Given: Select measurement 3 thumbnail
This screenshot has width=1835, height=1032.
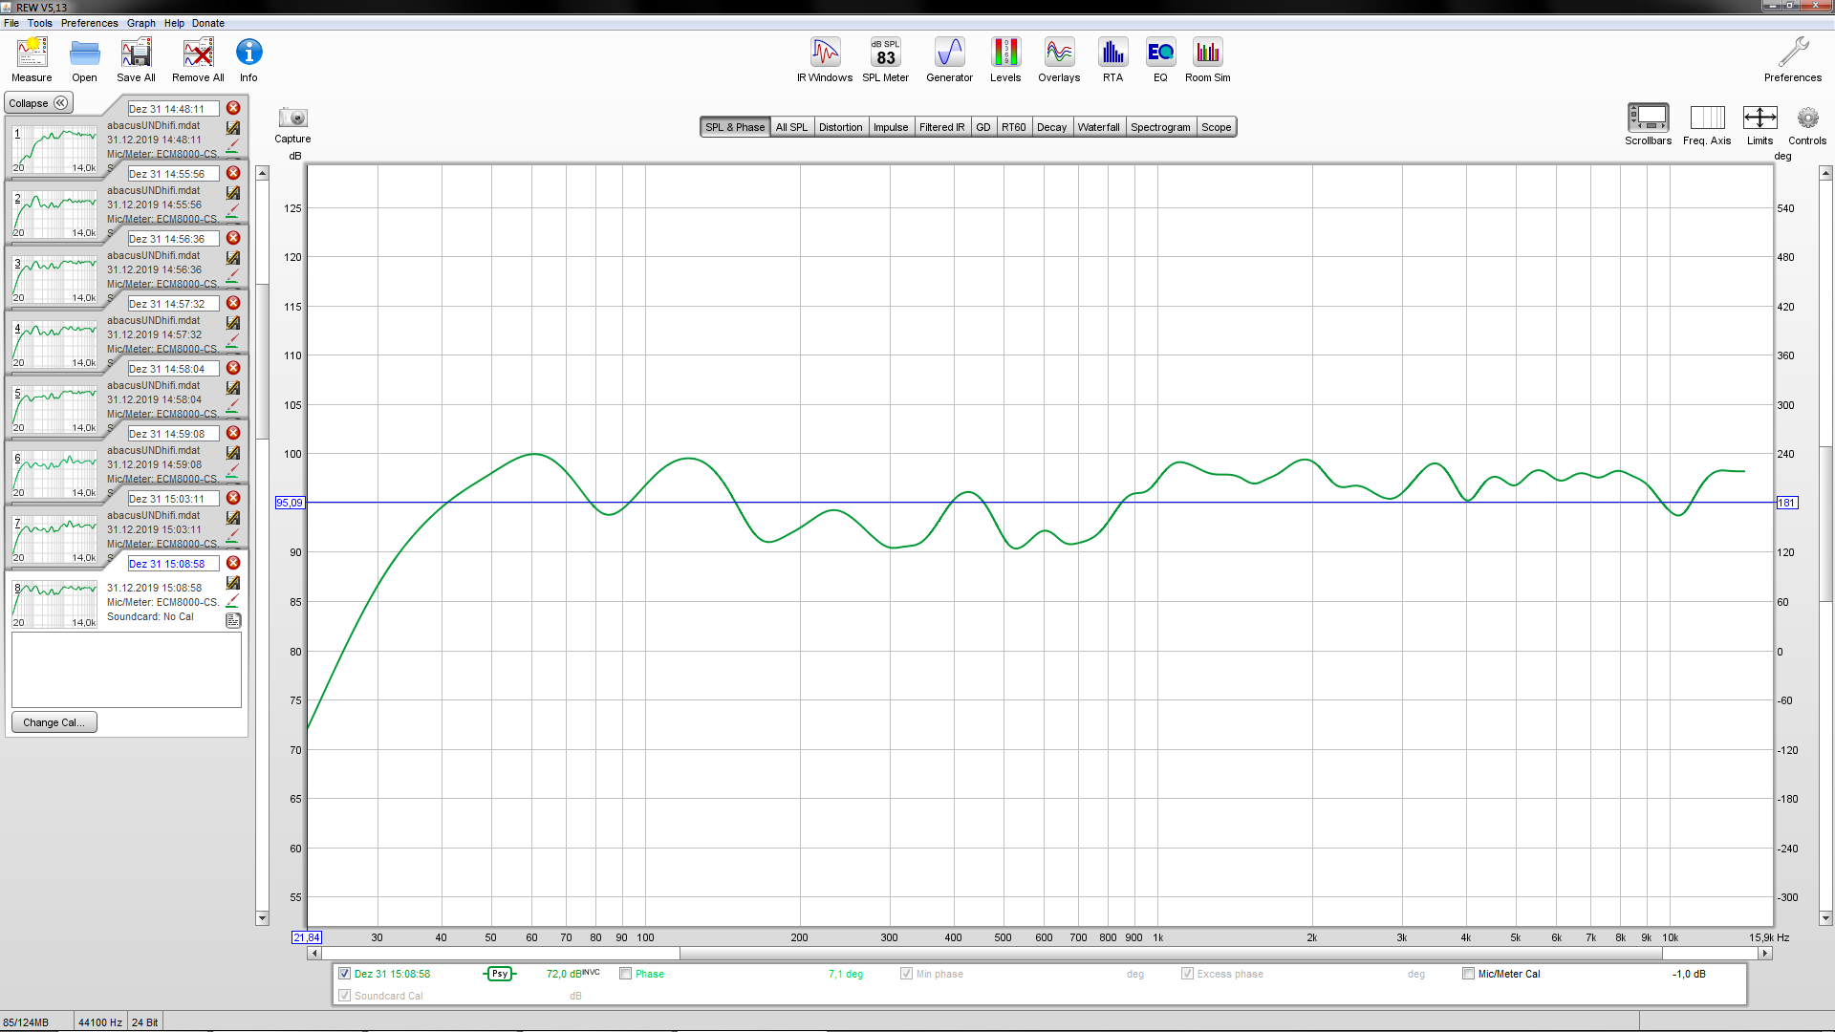Looking at the screenshot, I should [54, 277].
